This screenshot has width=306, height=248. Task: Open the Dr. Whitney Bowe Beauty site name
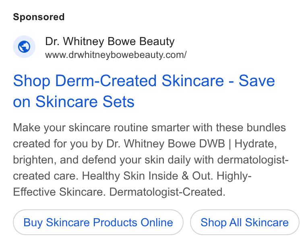click(x=110, y=41)
